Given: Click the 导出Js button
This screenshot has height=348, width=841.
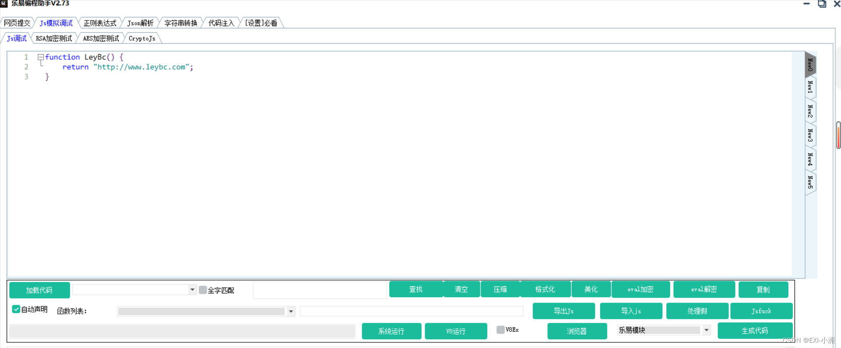Looking at the screenshot, I should tap(564, 311).
